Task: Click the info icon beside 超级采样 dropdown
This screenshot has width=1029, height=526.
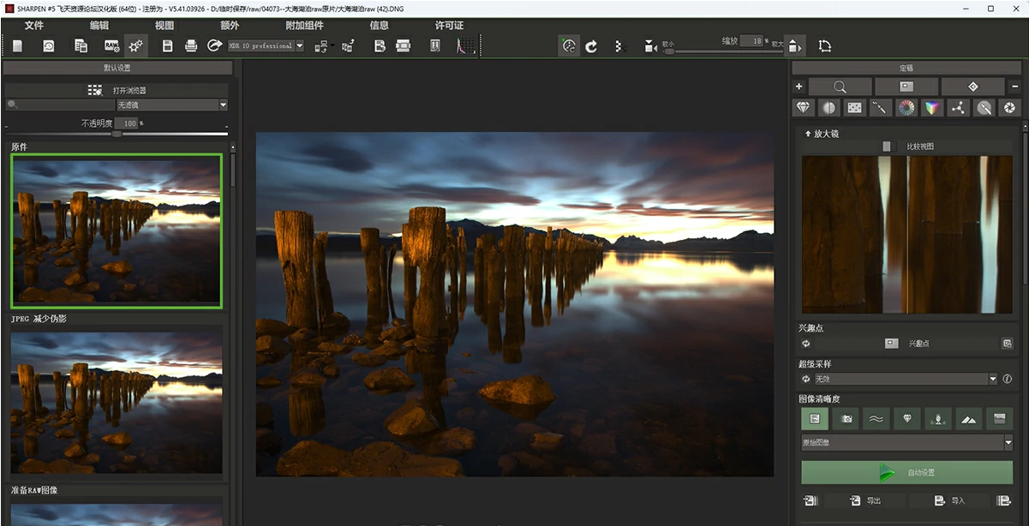Action: 1007,379
